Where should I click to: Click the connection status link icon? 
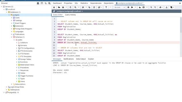point(54,11)
